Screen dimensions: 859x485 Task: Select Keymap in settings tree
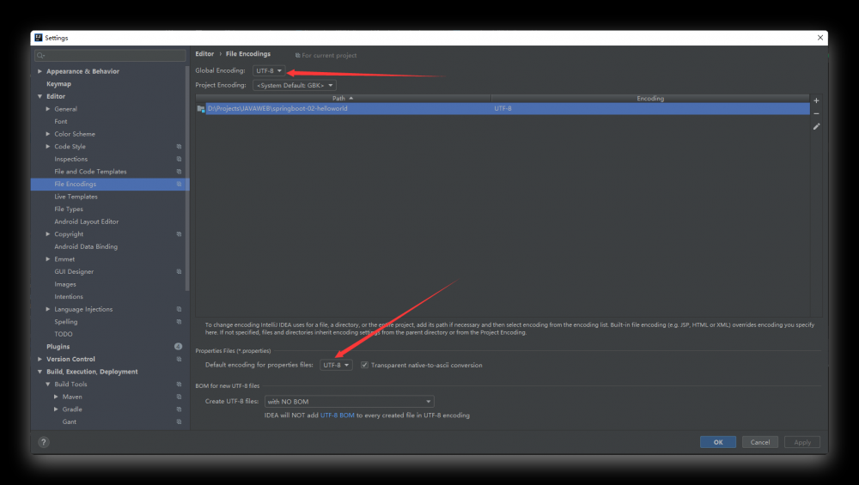[58, 84]
